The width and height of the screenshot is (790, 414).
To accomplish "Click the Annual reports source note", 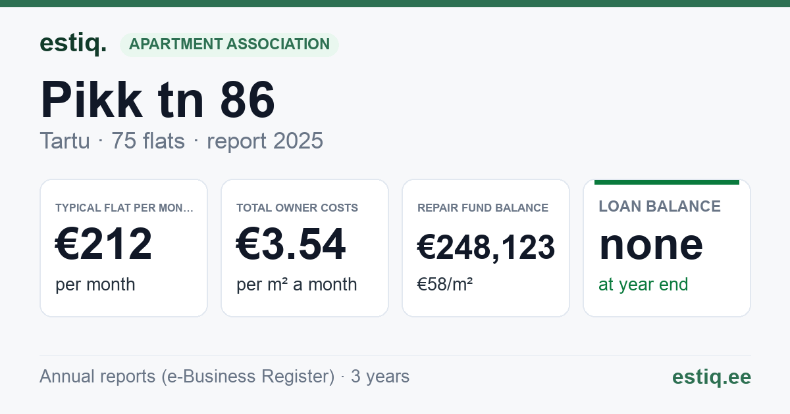I will pyautogui.click(x=224, y=377).
